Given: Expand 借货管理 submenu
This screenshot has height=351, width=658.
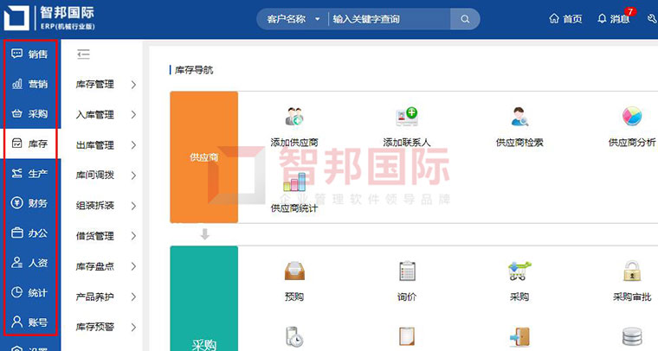Looking at the screenshot, I should pyautogui.click(x=106, y=236).
